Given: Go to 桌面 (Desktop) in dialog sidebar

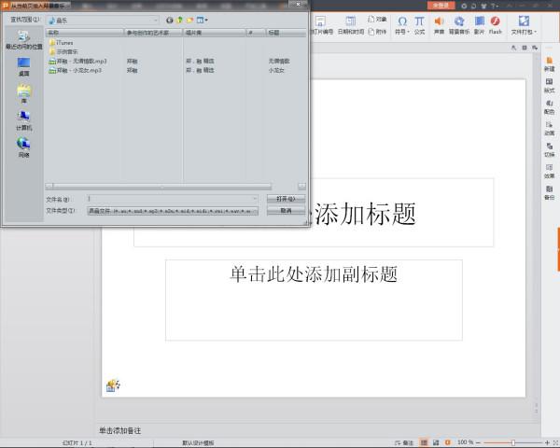Looking at the screenshot, I should (x=23, y=66).
